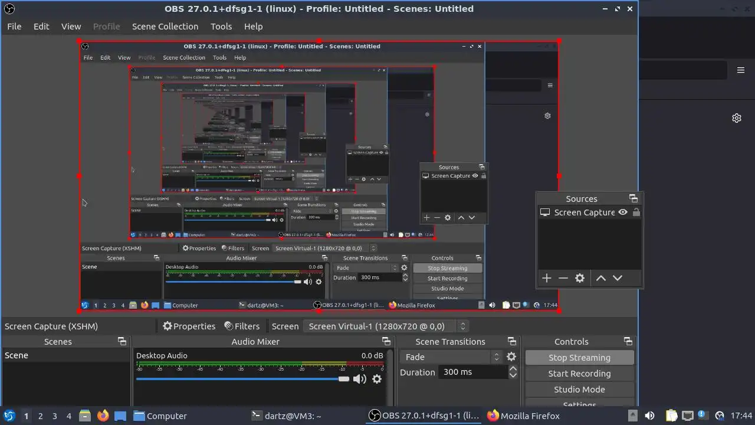The height and width of the screenshot is (425, 755).
Task: Open transition properties gear next to Fade
Action: coord(511,357)
